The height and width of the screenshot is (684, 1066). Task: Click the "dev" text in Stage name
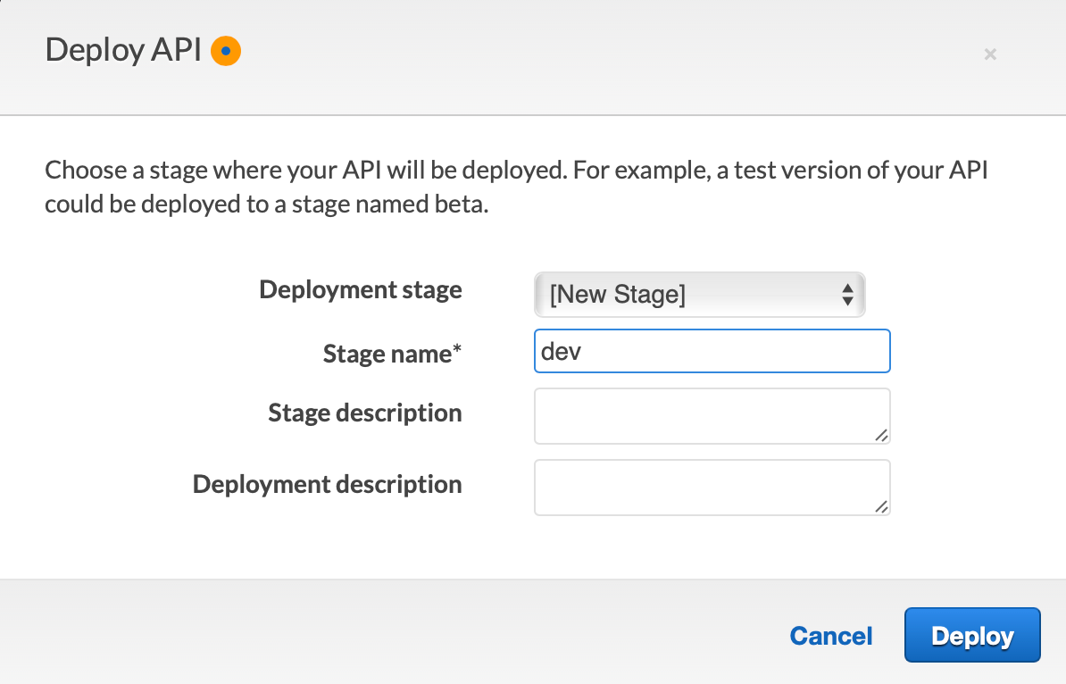coord(562,352)
